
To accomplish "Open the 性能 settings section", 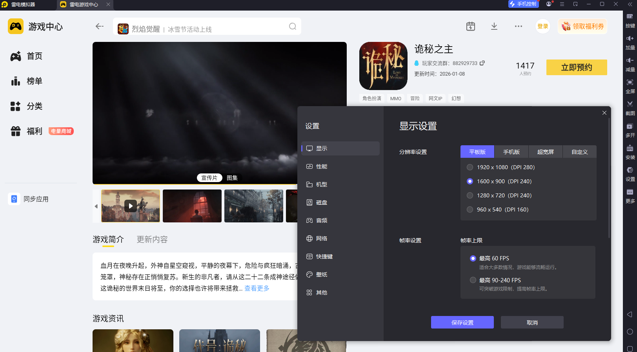I will (322, 166).
